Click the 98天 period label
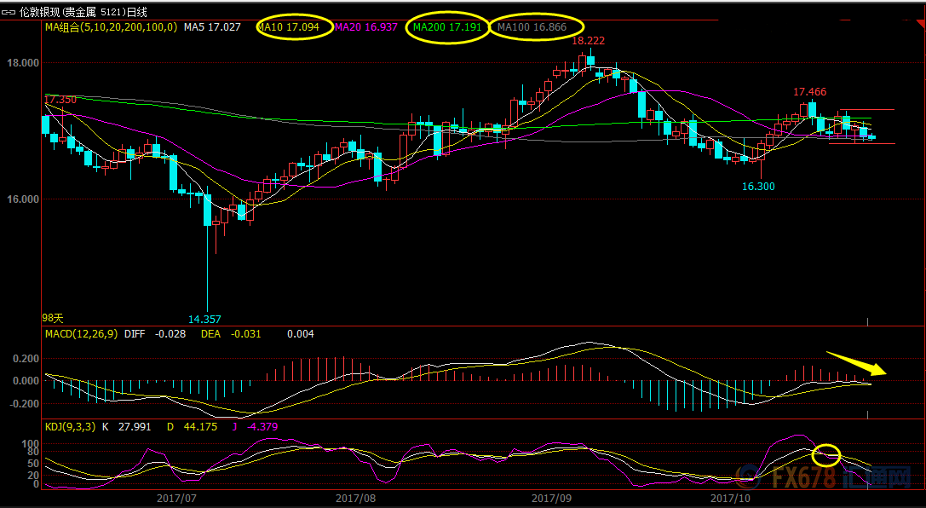The height and width of the screenshot is (508, 926). 53,319
